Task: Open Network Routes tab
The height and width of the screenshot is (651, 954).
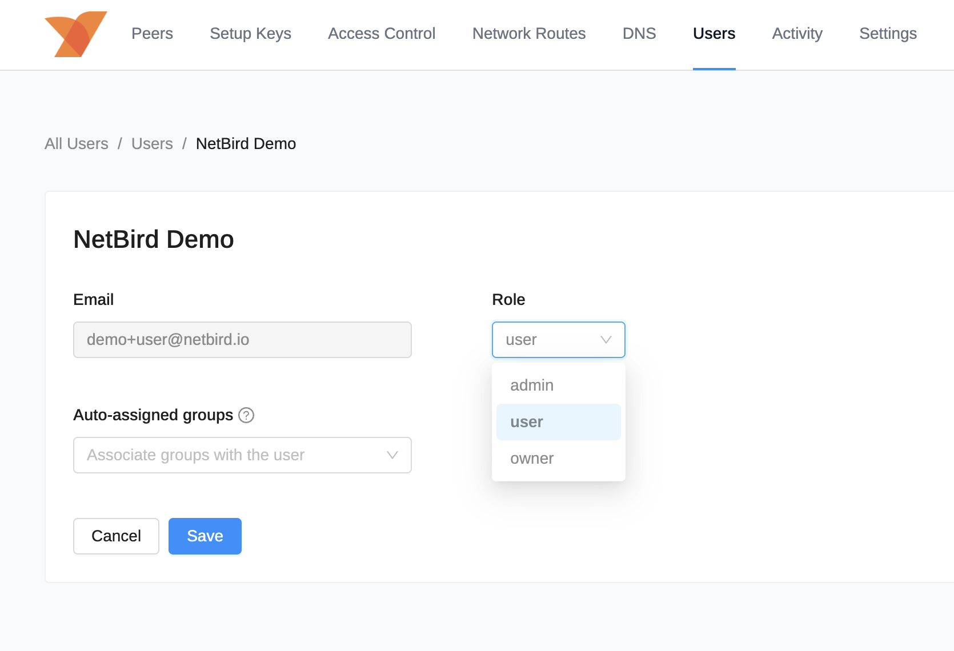Action: [x=528, y=34]
